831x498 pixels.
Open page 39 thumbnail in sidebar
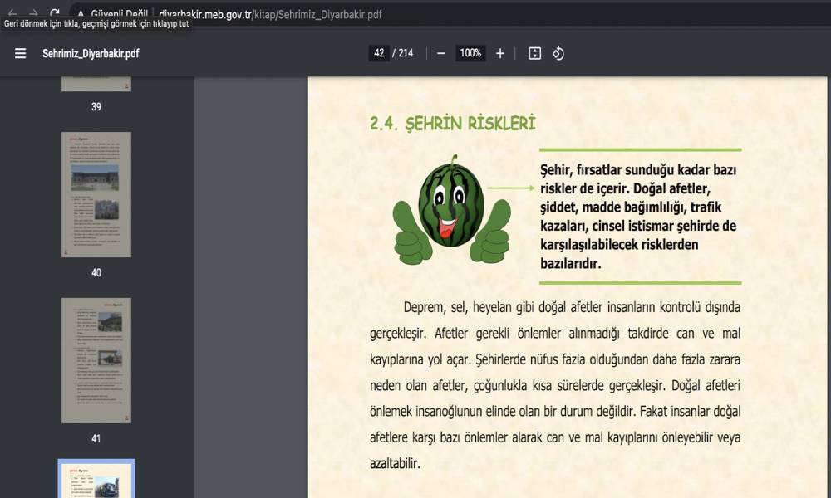[x=96, y=84]
